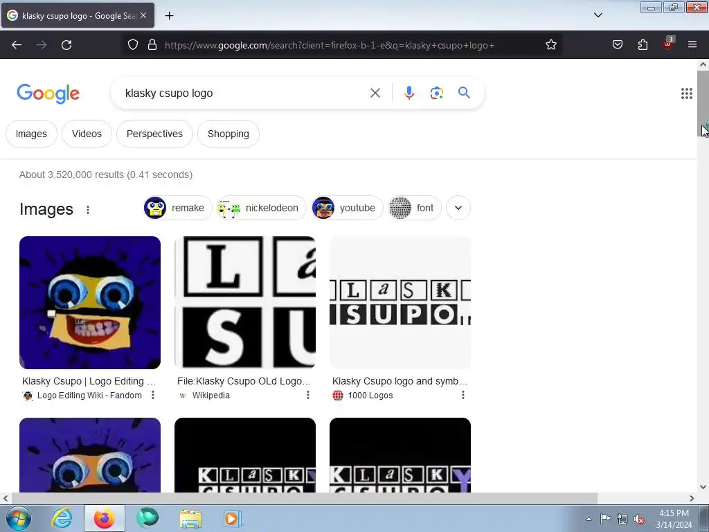709x532 pixels.
Task: Open the network tray icon
Action: coord(622,519)
